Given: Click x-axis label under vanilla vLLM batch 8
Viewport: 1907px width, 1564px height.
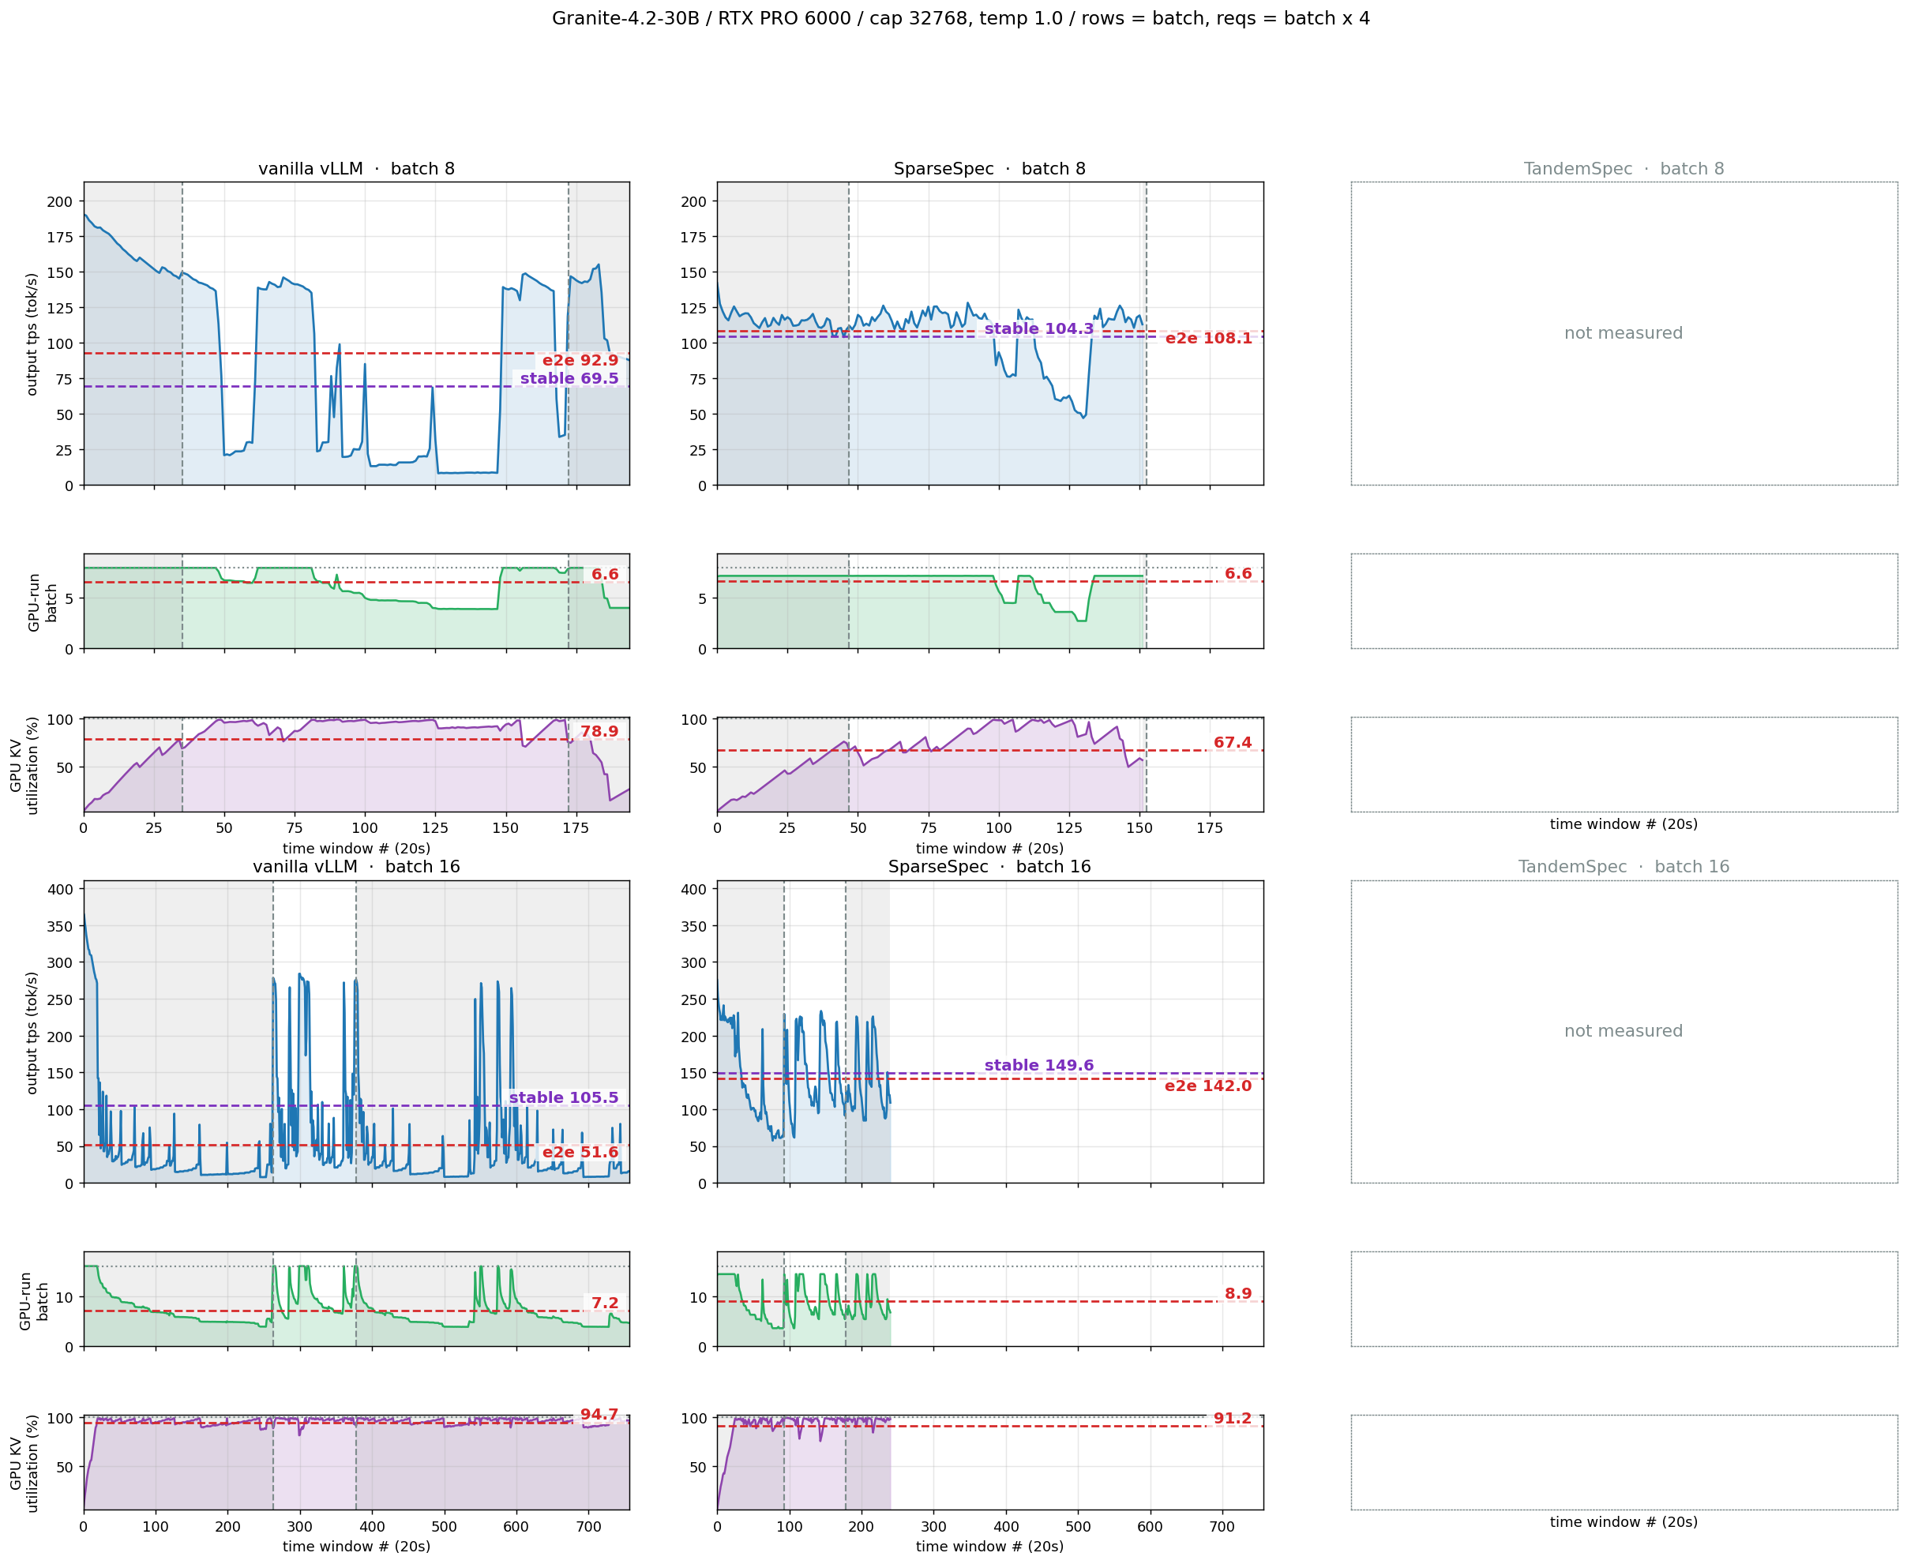Looking at the screenshot, I should (x=356, y=849).
